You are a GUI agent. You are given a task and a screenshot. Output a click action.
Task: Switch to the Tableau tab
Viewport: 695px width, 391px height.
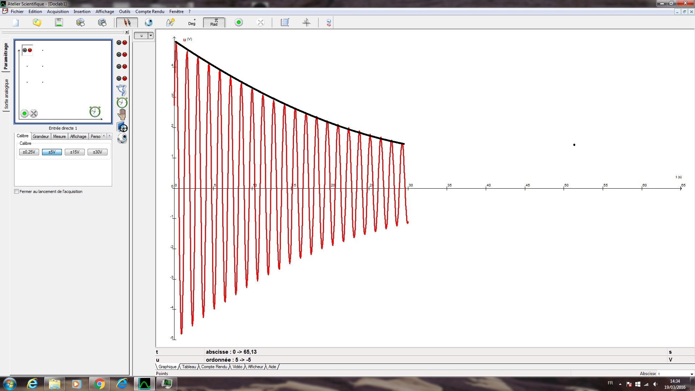point(189,367)
